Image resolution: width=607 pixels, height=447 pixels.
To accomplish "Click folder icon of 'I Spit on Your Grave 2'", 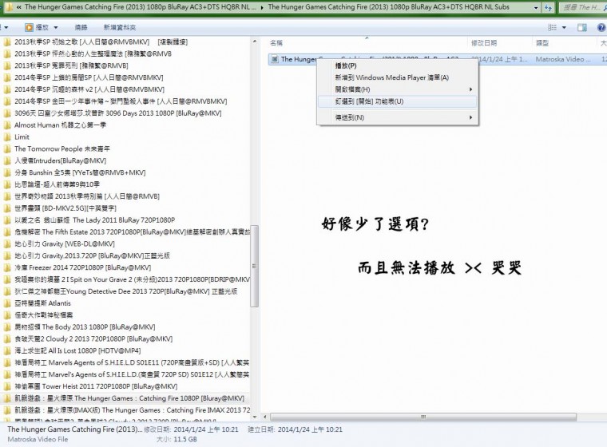I will pyautogui.click(x=7, y=279).
